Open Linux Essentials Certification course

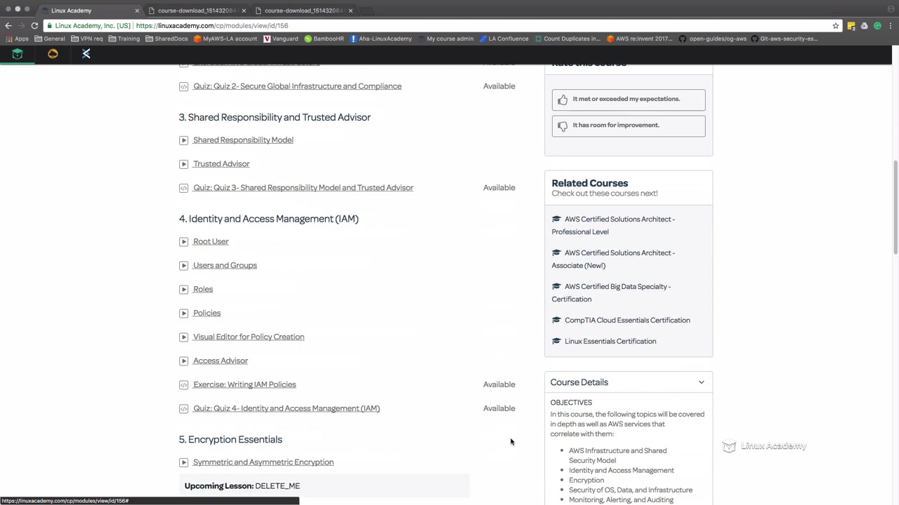coord(610,341)
